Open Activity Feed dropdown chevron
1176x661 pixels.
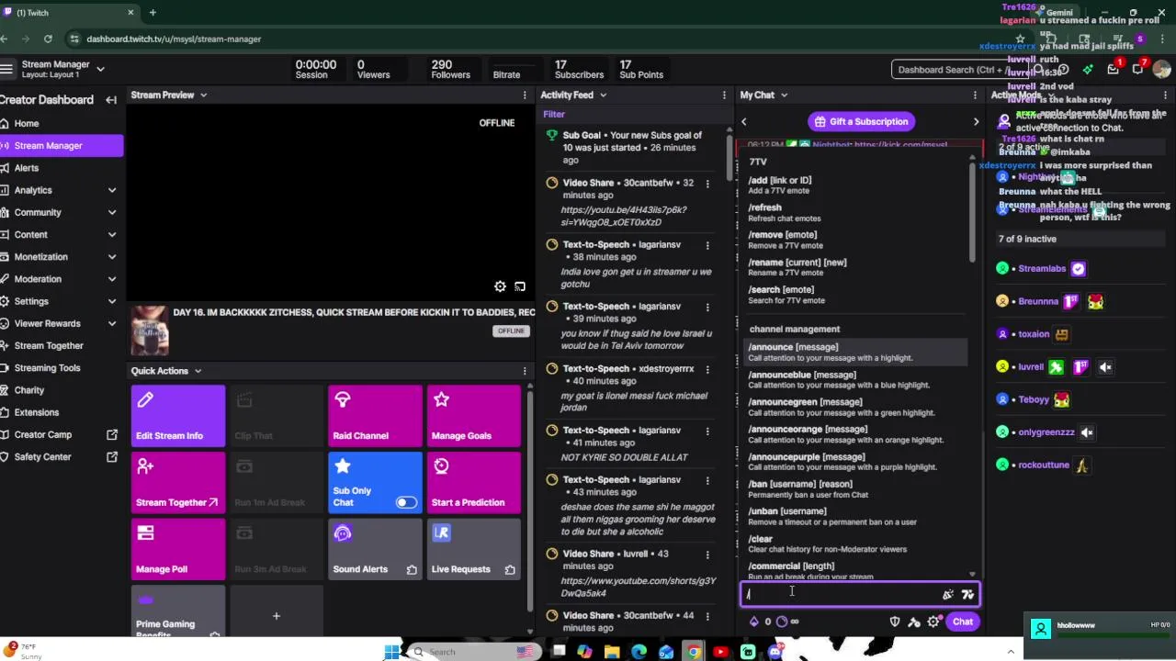coord(603,95)
